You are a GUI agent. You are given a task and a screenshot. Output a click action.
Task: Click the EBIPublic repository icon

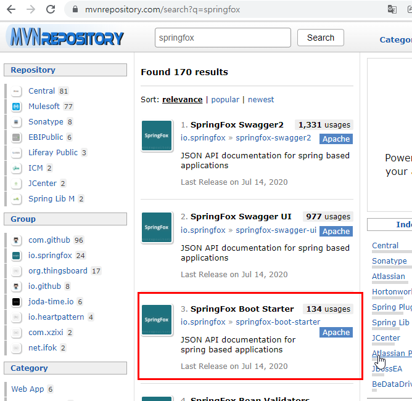click(16, 137)
